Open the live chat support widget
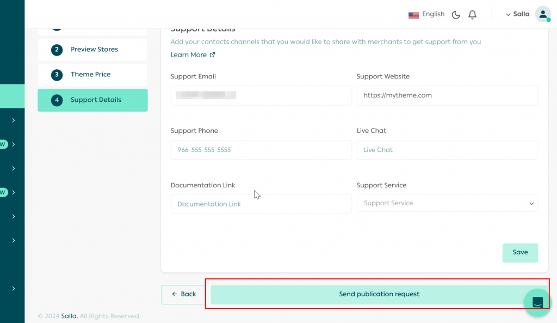The height and width of the screenshot is (323, 557). (537, 302)
